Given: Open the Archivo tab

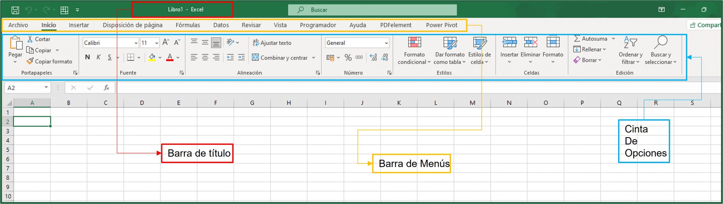Looking at the screenshot, I should (18, 25).
